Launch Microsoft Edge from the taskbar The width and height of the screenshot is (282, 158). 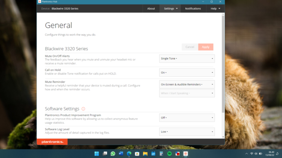click(129, 154)
